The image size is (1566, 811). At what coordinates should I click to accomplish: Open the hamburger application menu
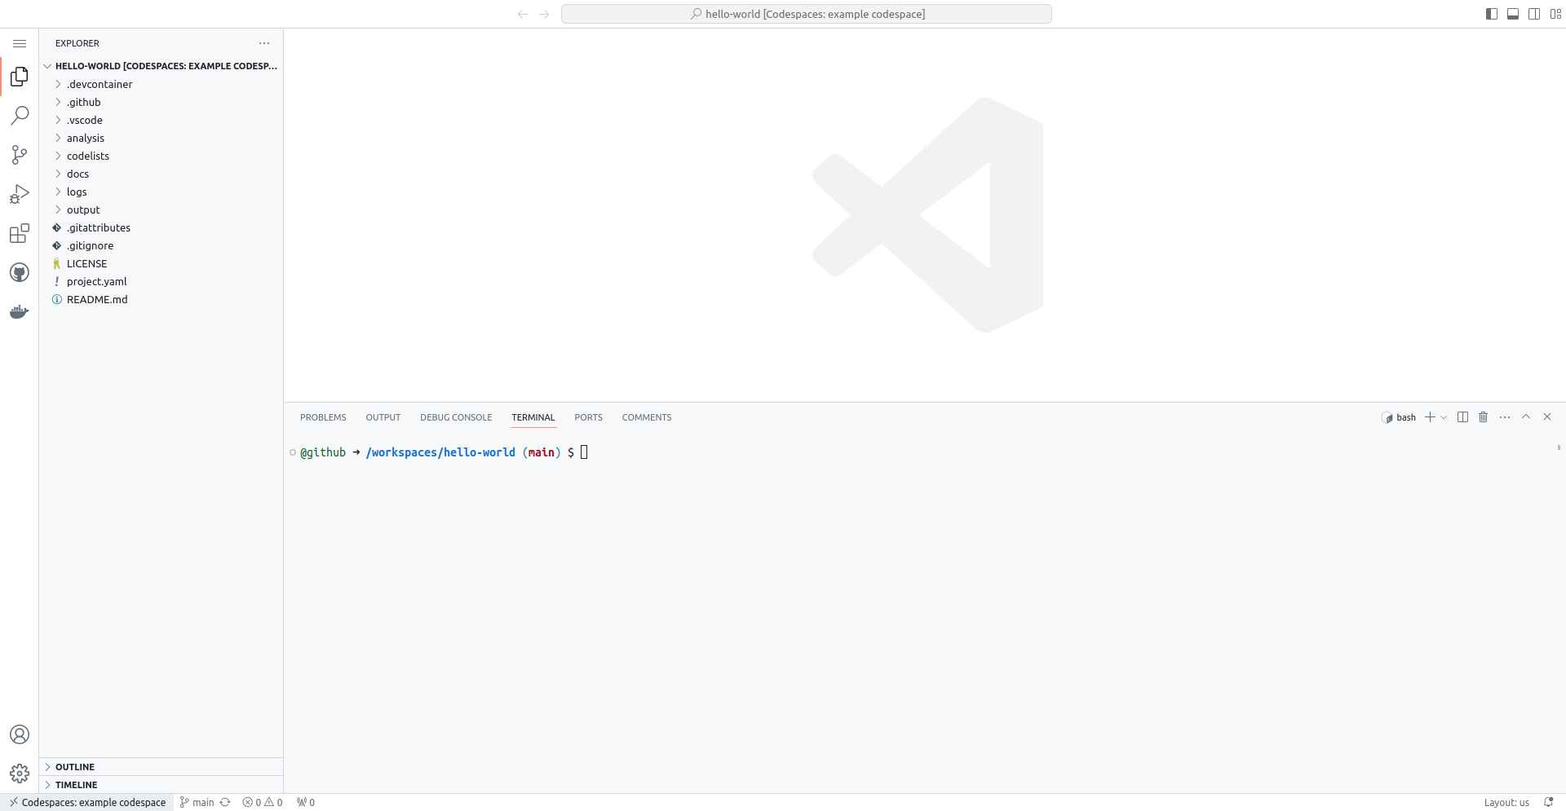pos(20,43)
